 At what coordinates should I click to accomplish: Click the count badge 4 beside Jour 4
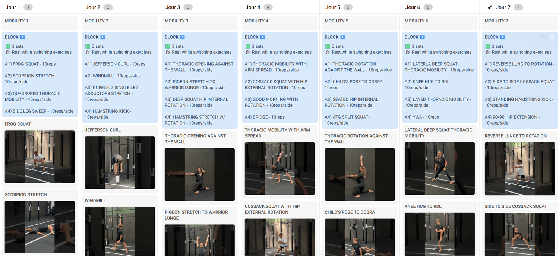268,7
